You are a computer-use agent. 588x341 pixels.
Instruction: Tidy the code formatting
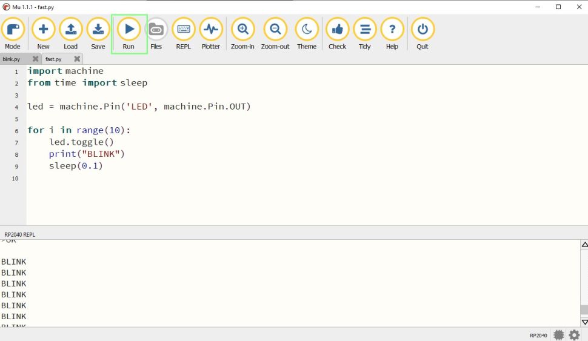(364, 34)
